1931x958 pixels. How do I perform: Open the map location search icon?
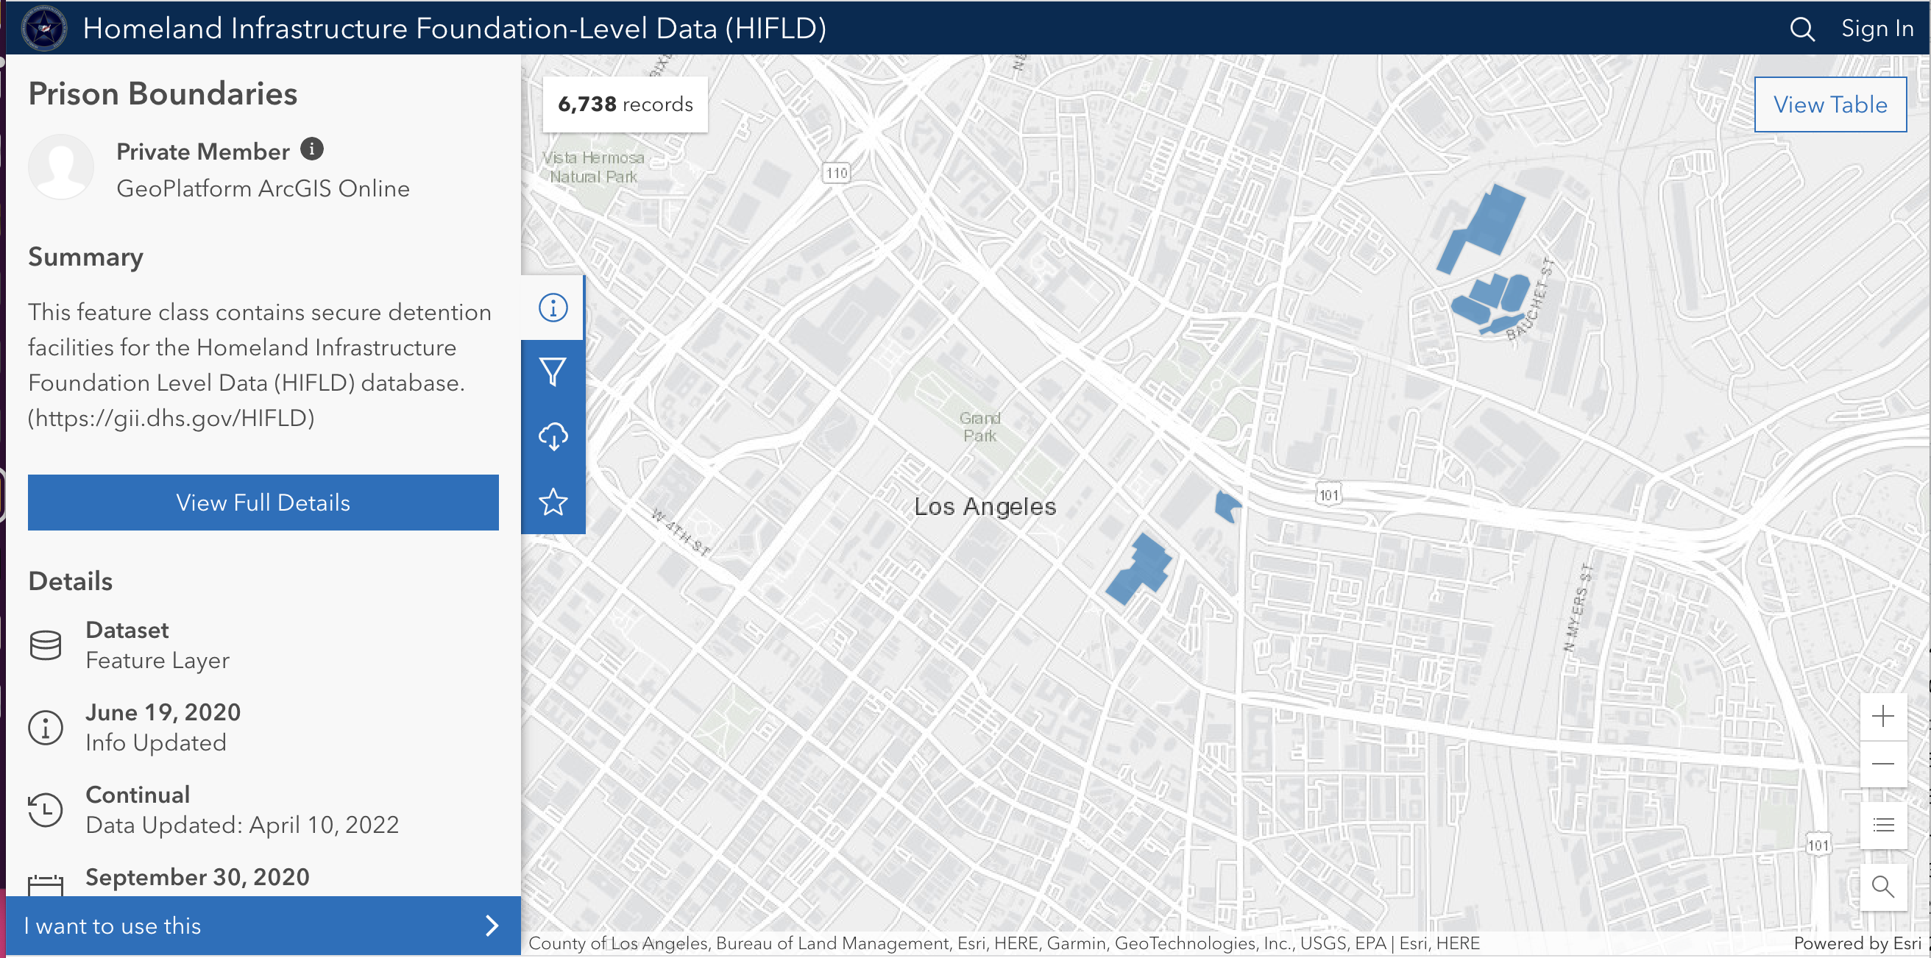tap(1882, 887)
